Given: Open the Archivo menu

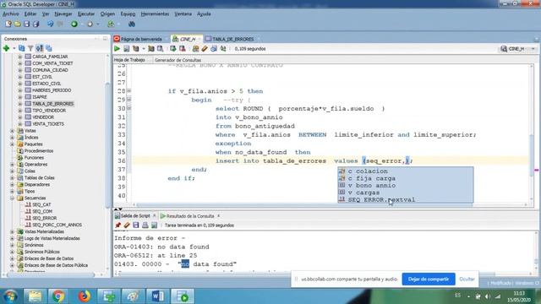Looking at the screenshot, I should (11, 14).
